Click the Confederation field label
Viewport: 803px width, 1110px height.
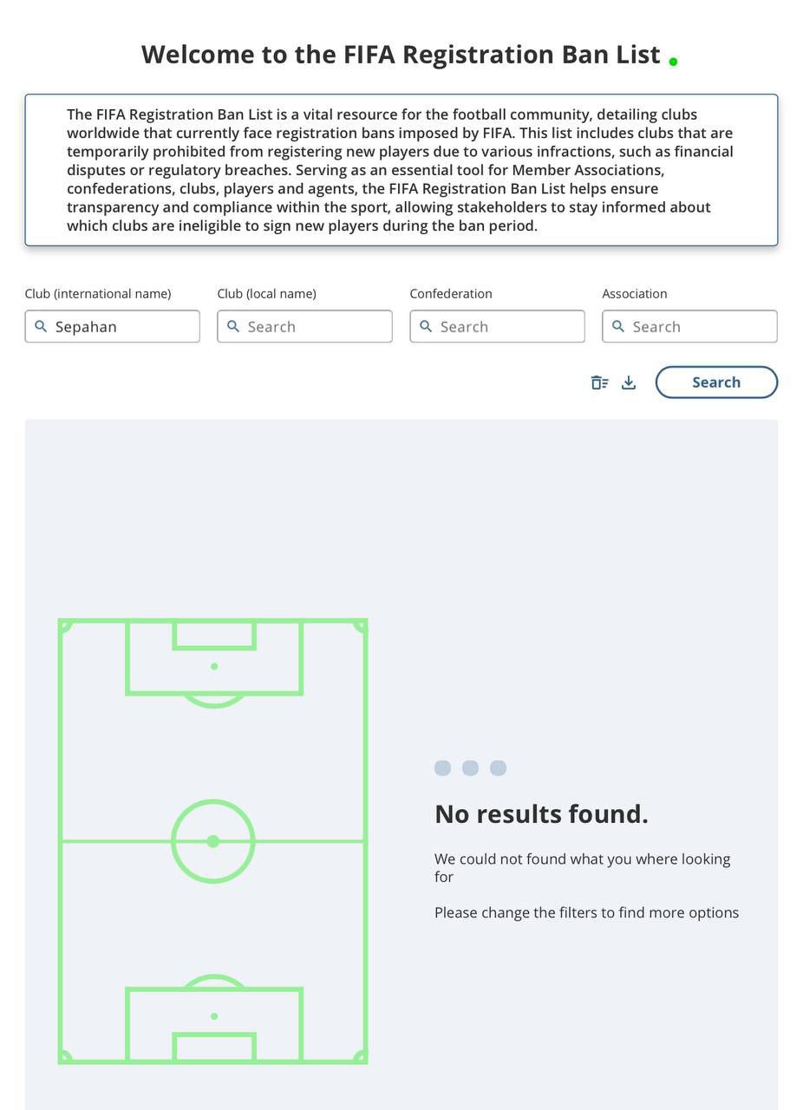pyautogui.click(x=451, y=294)
